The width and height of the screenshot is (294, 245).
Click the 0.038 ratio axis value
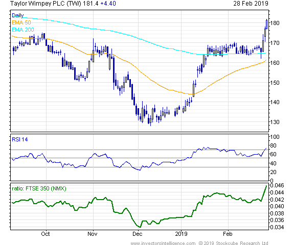tap(277, 213)
